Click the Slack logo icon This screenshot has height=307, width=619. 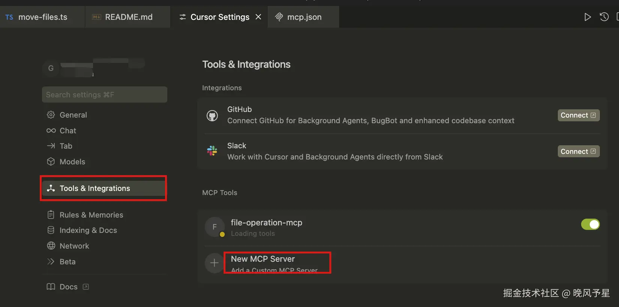click(x=212, y=151)
